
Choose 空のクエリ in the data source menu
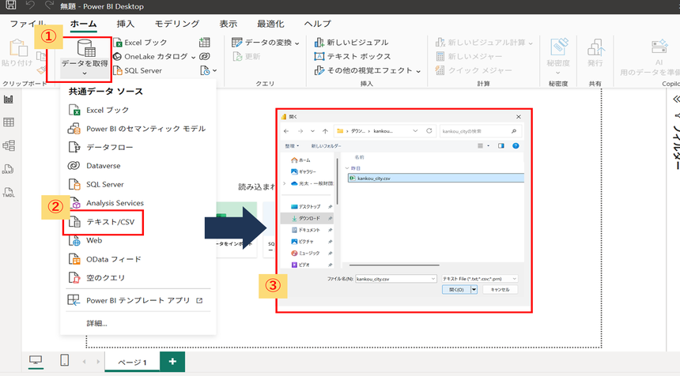[138, 278]
